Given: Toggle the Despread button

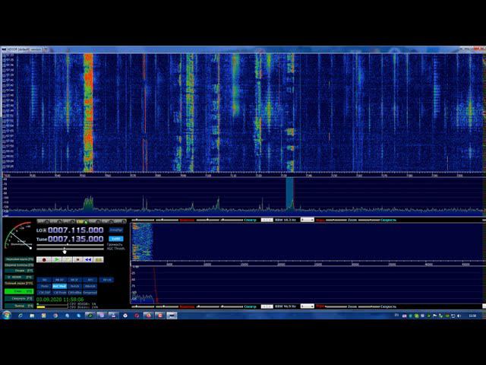Looking at the screenshot, I should [90, 292].
